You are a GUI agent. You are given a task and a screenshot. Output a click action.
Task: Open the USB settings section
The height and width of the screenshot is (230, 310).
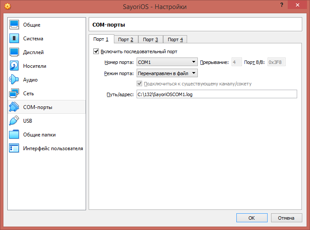pyautogui.click(x=47, y=121)
